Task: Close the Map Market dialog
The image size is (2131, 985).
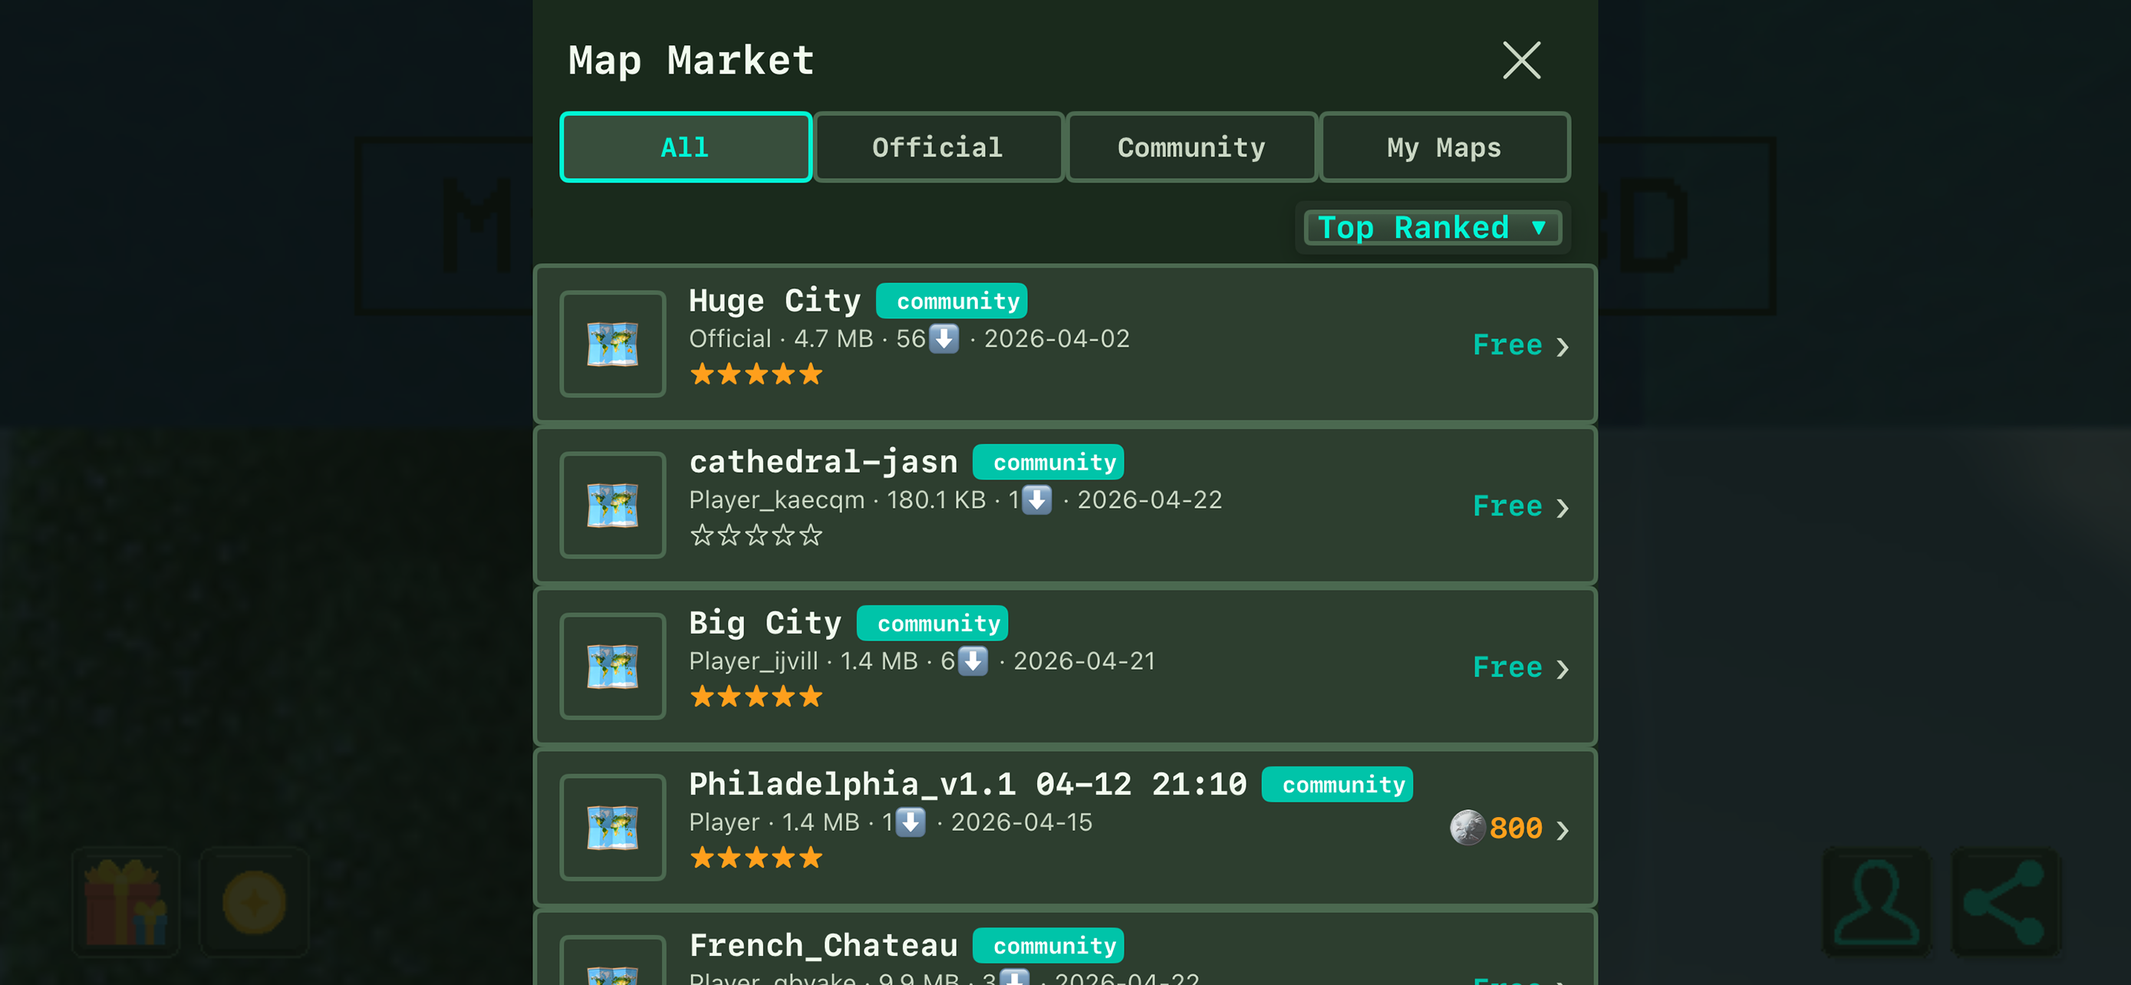Action: 1521,61
